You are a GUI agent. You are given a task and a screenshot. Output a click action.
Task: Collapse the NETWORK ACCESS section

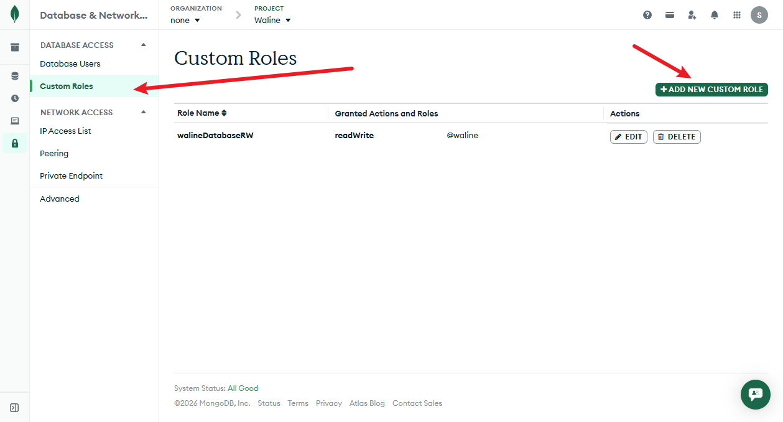pos(143,112)
